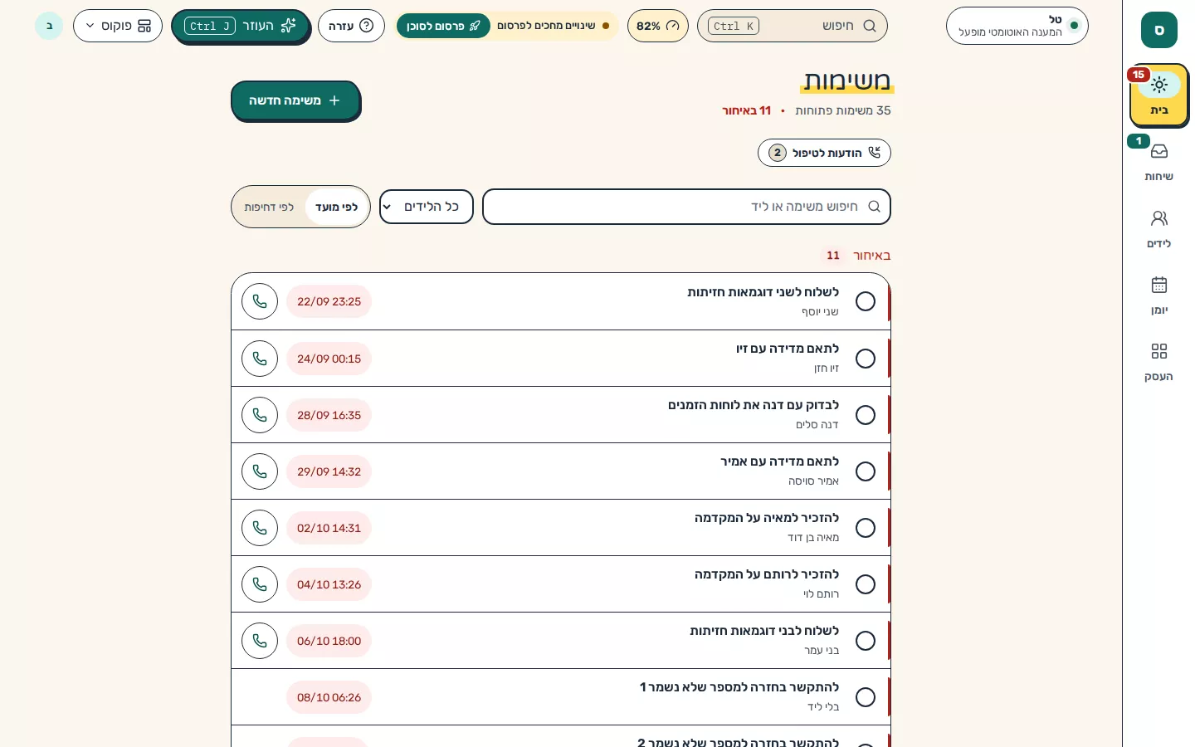Click the טל automated response status pill
Viewport: 1195px width, 747px height.
pos(1017,26)
